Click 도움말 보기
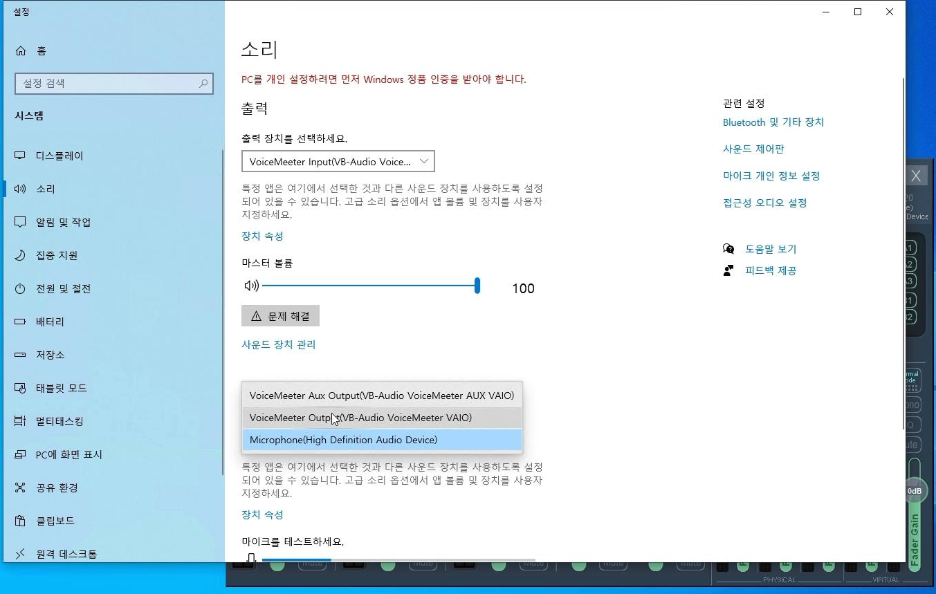The width and height of the screenshot is (936, 594). [771, 249]
